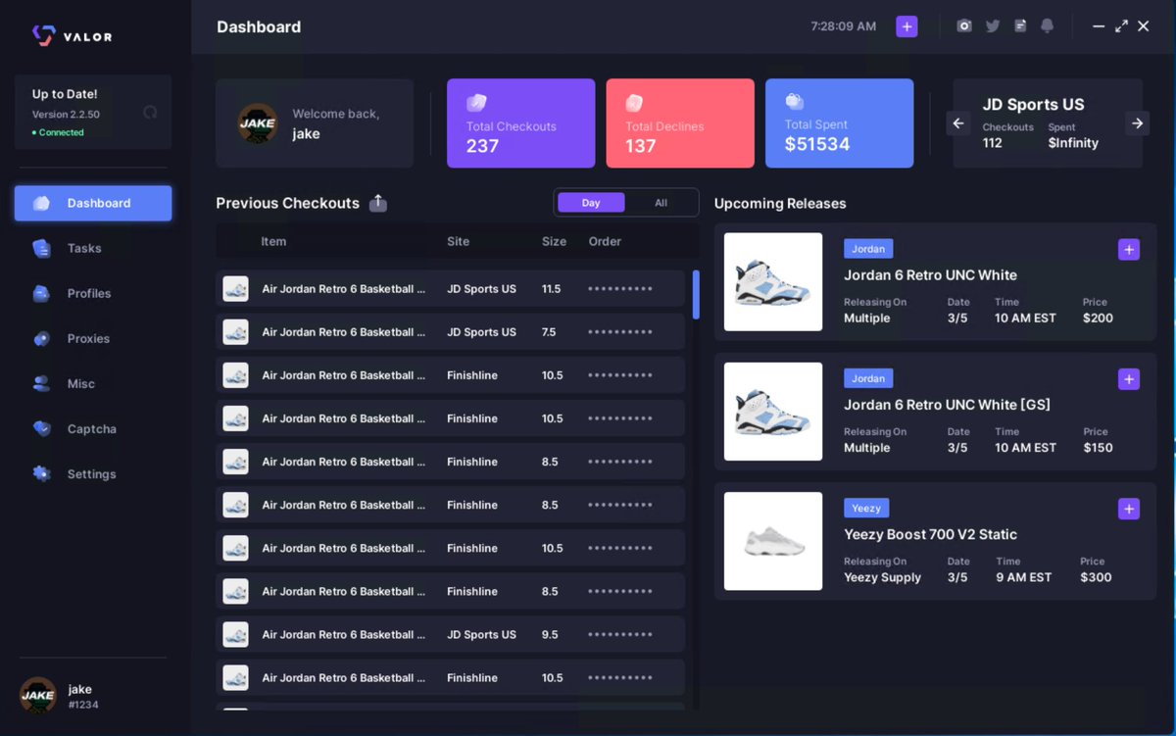This screenshot has height=736, width=1176.
Task: Click the $150 price on the [GS] release
Action: (1098, 447)
